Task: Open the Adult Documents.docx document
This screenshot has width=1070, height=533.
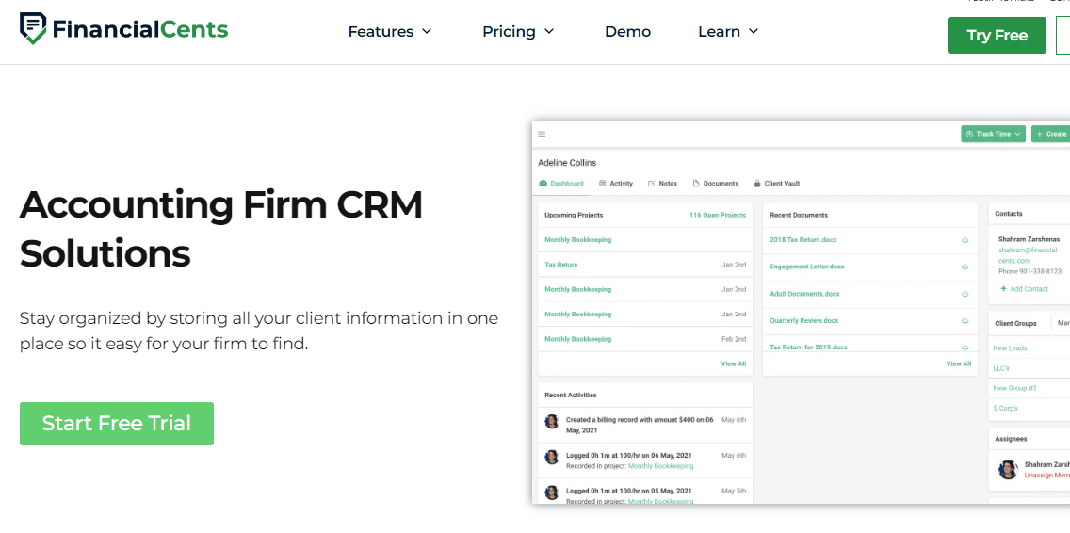Action: (x=804, y=294)
